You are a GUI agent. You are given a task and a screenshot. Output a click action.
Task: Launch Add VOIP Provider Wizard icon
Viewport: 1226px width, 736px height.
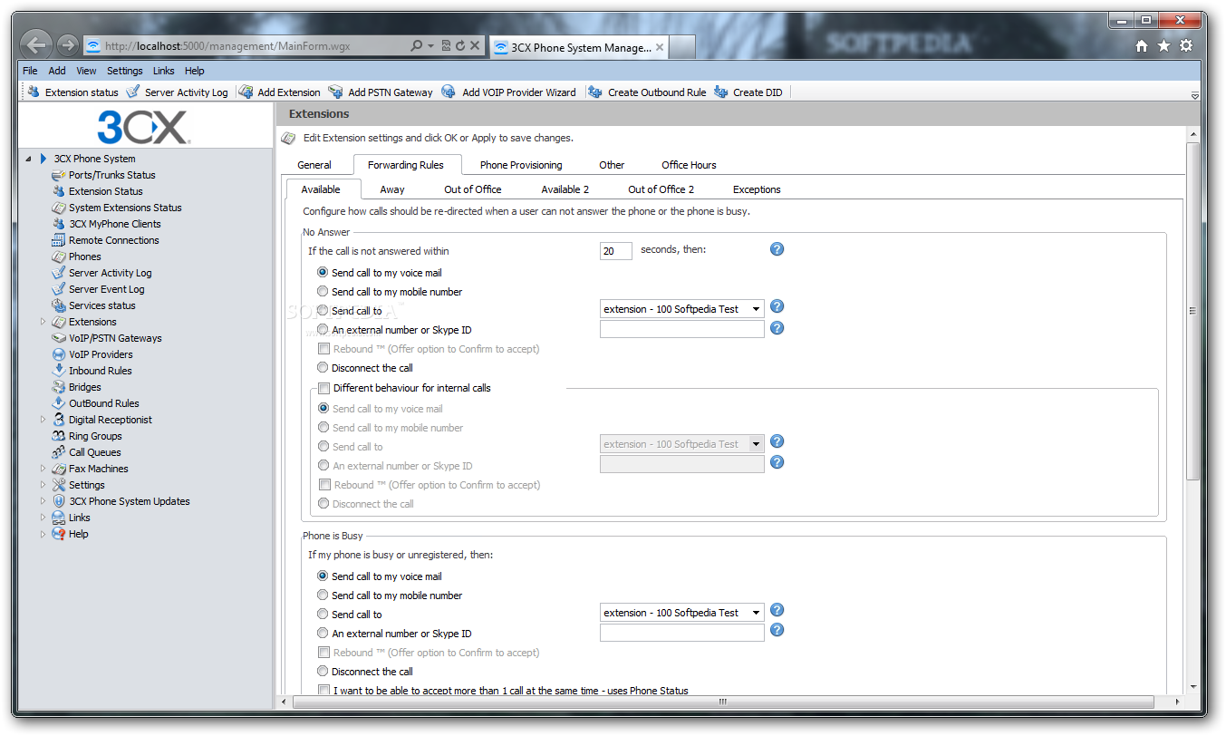[x=449, y=92]
